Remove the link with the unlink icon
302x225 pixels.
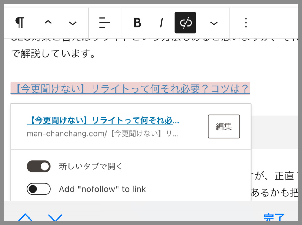click(185, 23)
